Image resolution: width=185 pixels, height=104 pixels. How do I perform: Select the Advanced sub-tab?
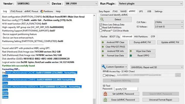pyautogui.click(x=127, y=36)
